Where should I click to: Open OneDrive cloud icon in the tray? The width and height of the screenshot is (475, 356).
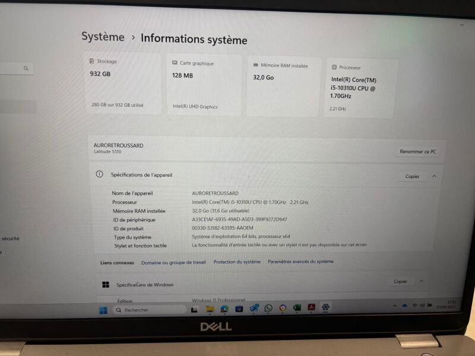pyautogui.click(x=404, y=306)
